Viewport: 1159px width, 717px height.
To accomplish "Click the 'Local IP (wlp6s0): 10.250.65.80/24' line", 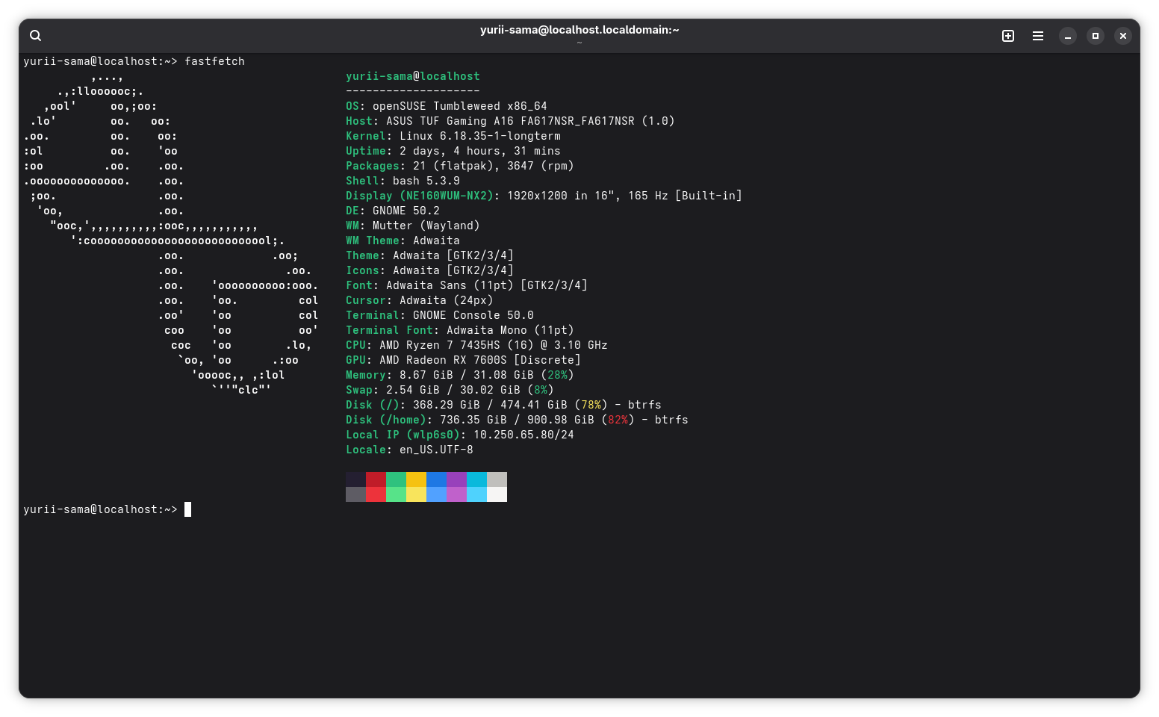I will pyautogui.click(x=460, y=435).
